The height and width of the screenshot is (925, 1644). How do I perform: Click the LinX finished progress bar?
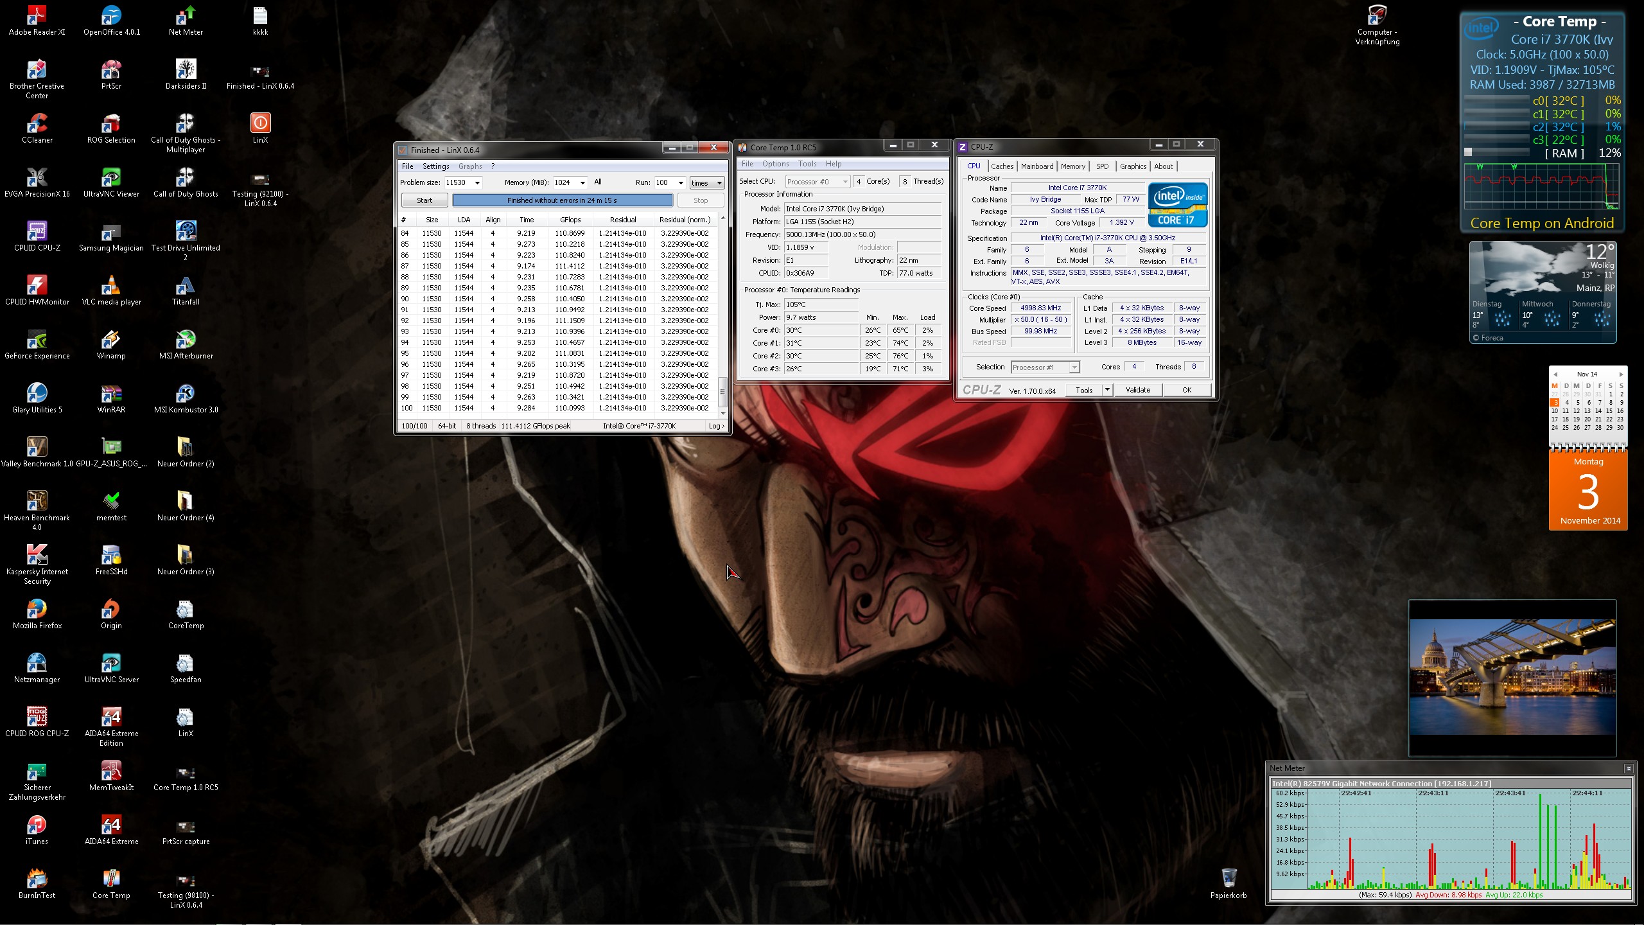[562, 200]
